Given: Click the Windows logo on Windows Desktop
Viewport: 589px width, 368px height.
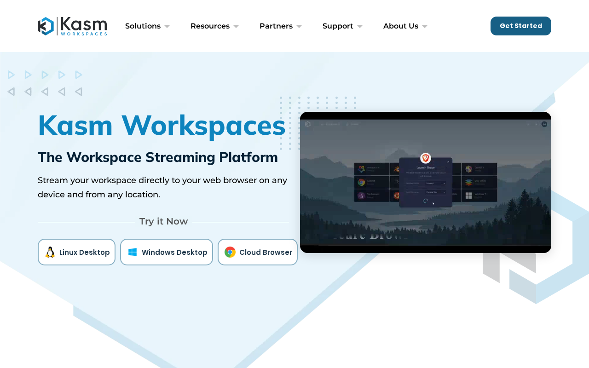Looking at the screenshot, I should coord(132,252).
